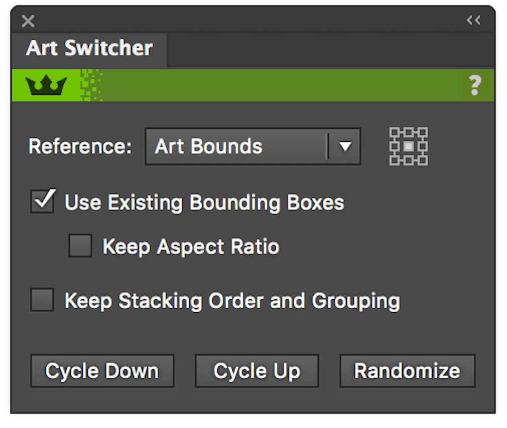The image size is (507, 428).
Task: Collapse the panel with the double-chevron icon
Action: click(473, 20)
